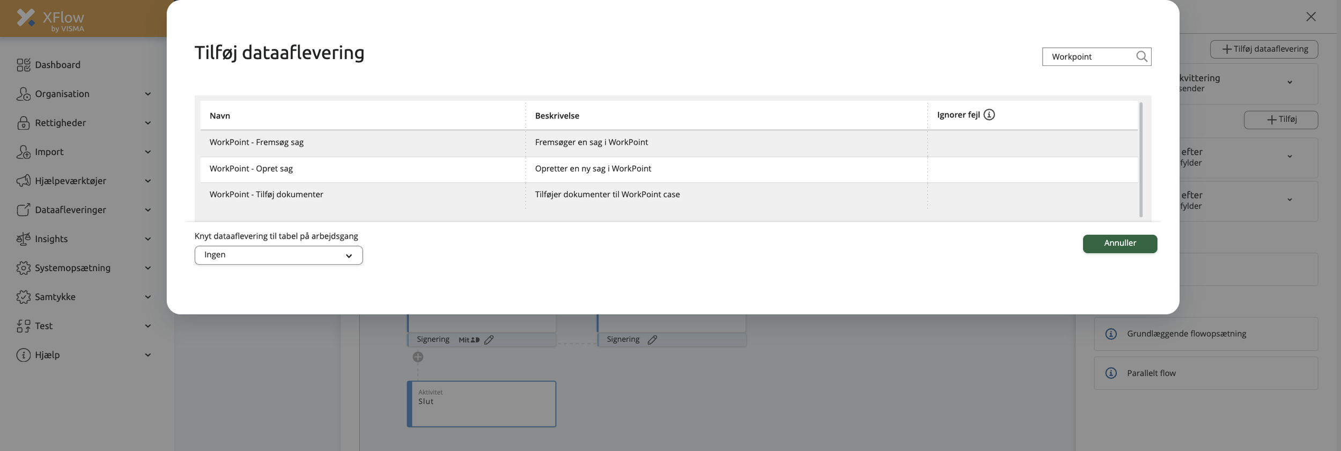Select 'WorkPoint - Fremsøg sag' row

[669, 143]
